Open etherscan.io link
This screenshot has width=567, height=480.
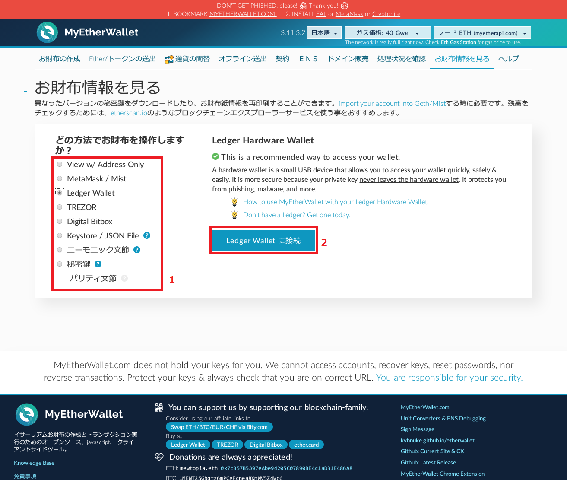click(x=129, y=113)
